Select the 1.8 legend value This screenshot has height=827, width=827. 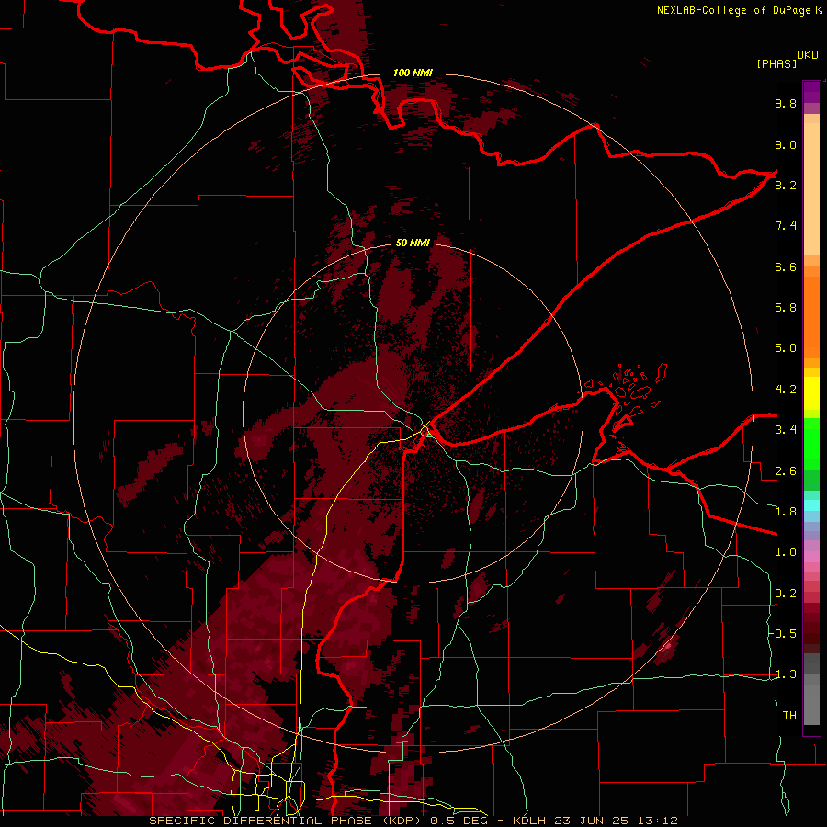786,512
